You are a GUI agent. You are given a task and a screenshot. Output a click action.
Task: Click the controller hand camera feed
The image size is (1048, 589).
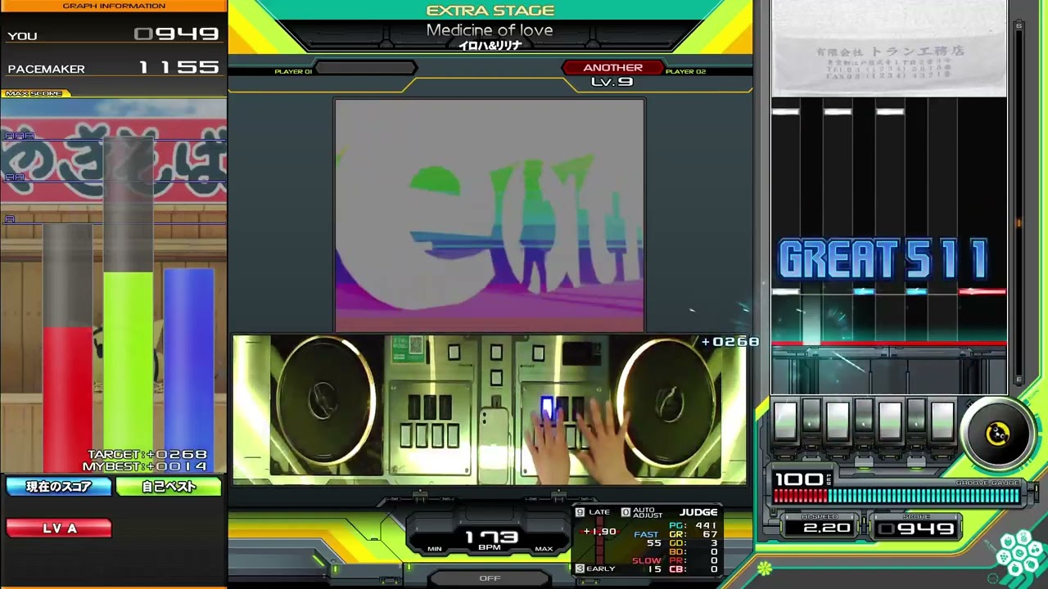(490, 409)
